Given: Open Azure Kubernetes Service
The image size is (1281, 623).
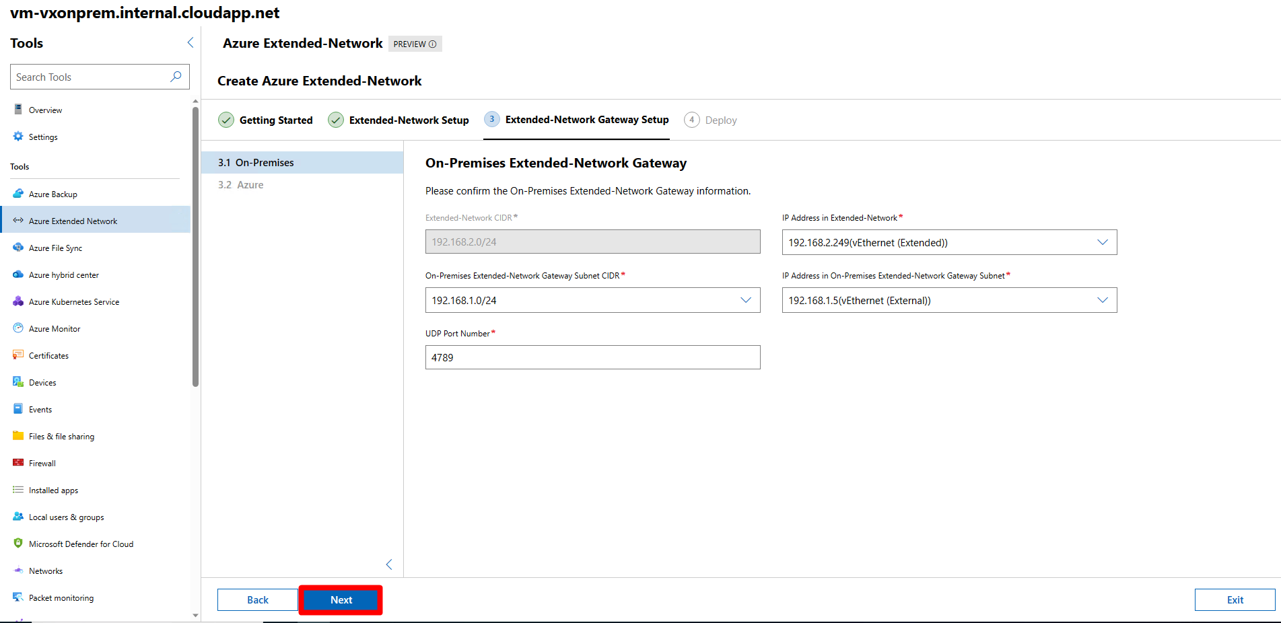Looking at the screenshot, I should click(74, 301).
